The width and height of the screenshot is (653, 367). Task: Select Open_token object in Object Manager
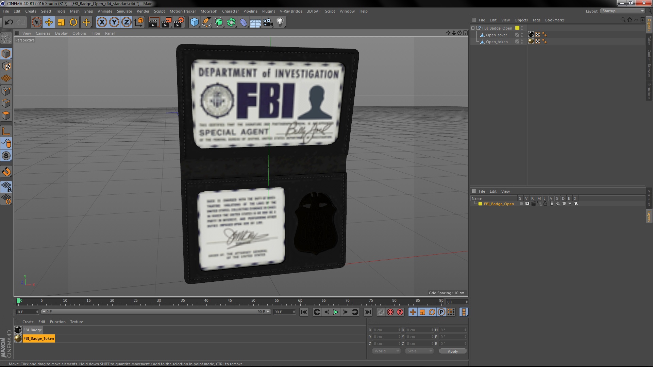pyautogui.click(x=497, y=42)
